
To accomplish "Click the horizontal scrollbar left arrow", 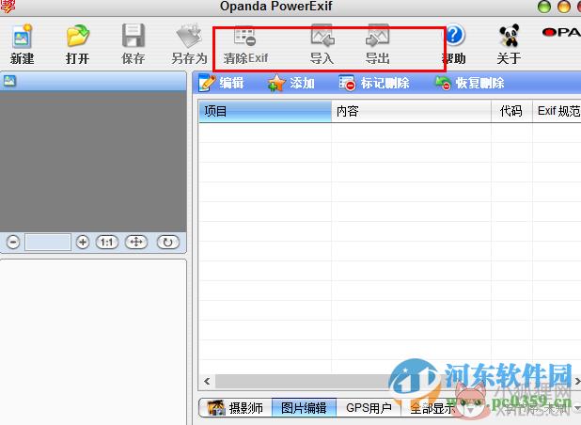I will 207,381.
